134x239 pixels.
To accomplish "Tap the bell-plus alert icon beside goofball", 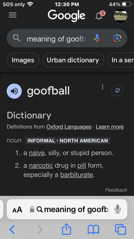I will point(117,90).
